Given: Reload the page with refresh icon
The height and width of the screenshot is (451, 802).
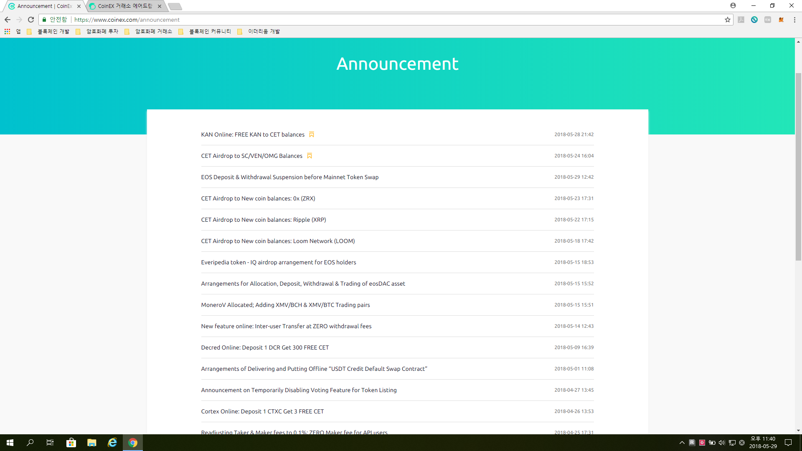Looking at the screenshot, I should point(31,20).
